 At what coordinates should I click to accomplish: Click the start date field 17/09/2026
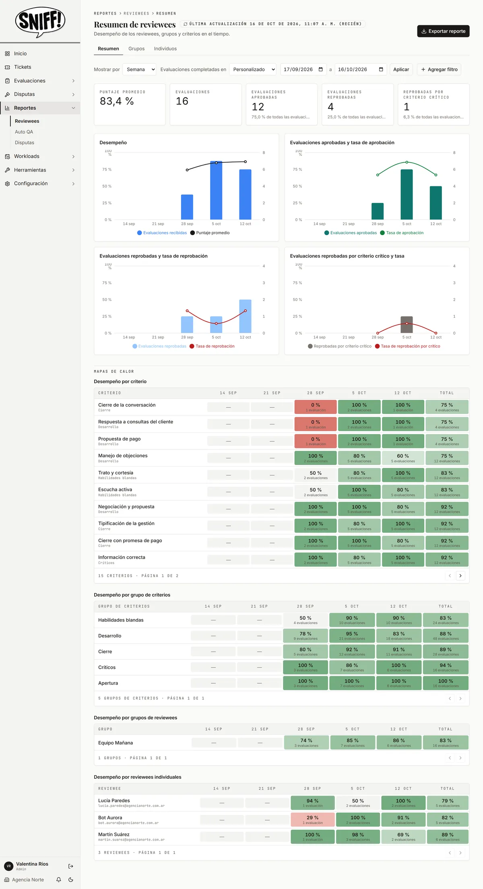pyautogui.click(x=303, y=69)
